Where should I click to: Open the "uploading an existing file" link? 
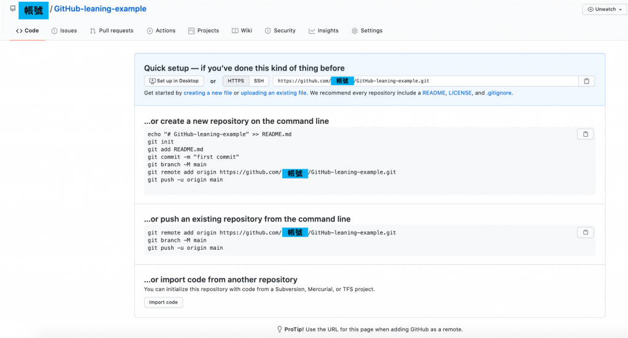(274, 93)
